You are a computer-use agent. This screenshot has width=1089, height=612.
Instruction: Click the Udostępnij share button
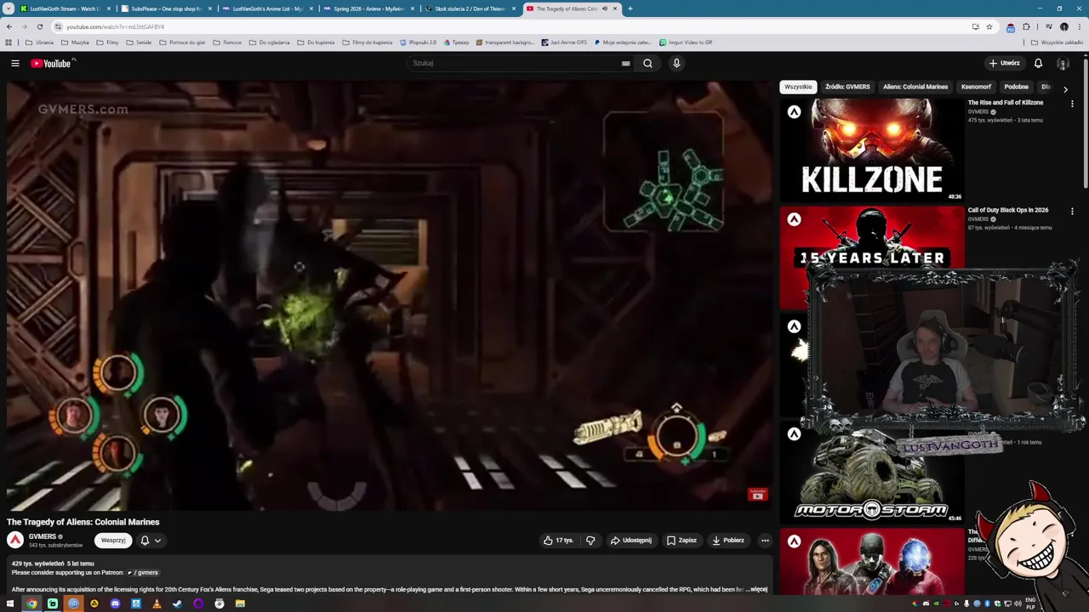click(x=630, y=540)
